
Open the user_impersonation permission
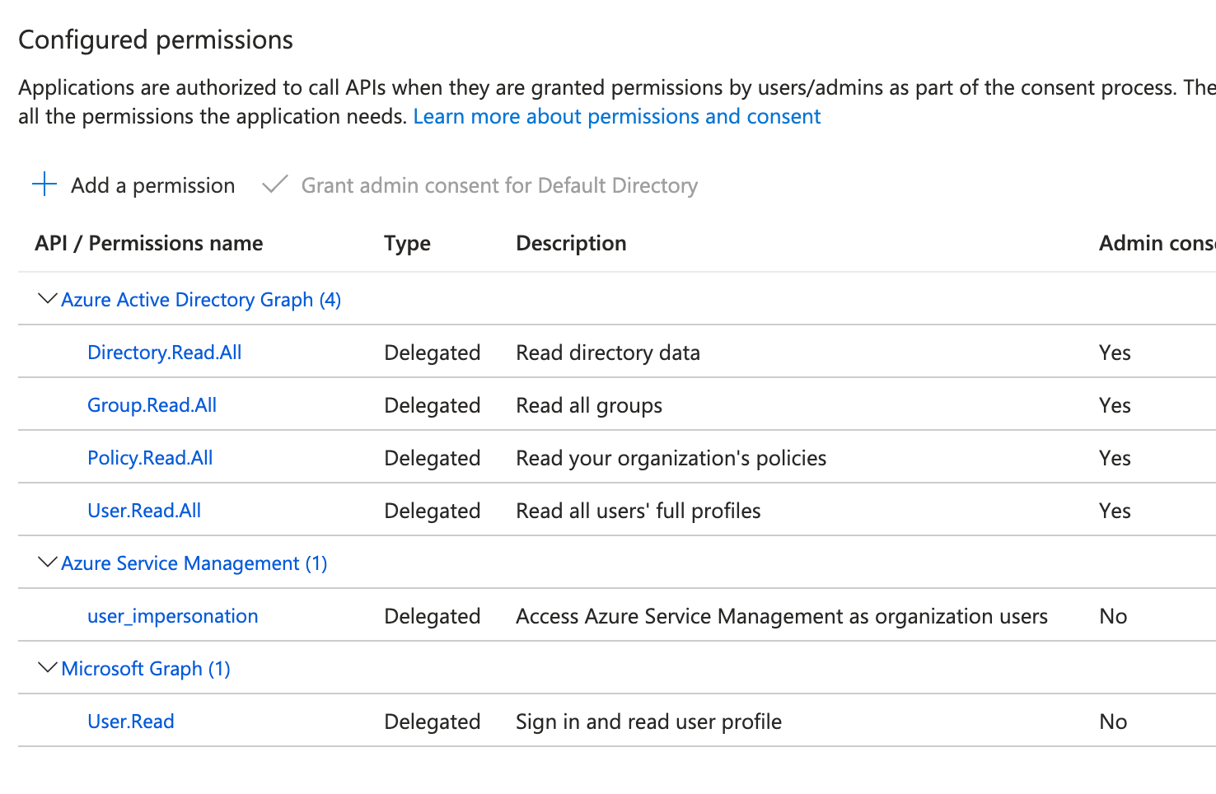[x=173, y=615]
